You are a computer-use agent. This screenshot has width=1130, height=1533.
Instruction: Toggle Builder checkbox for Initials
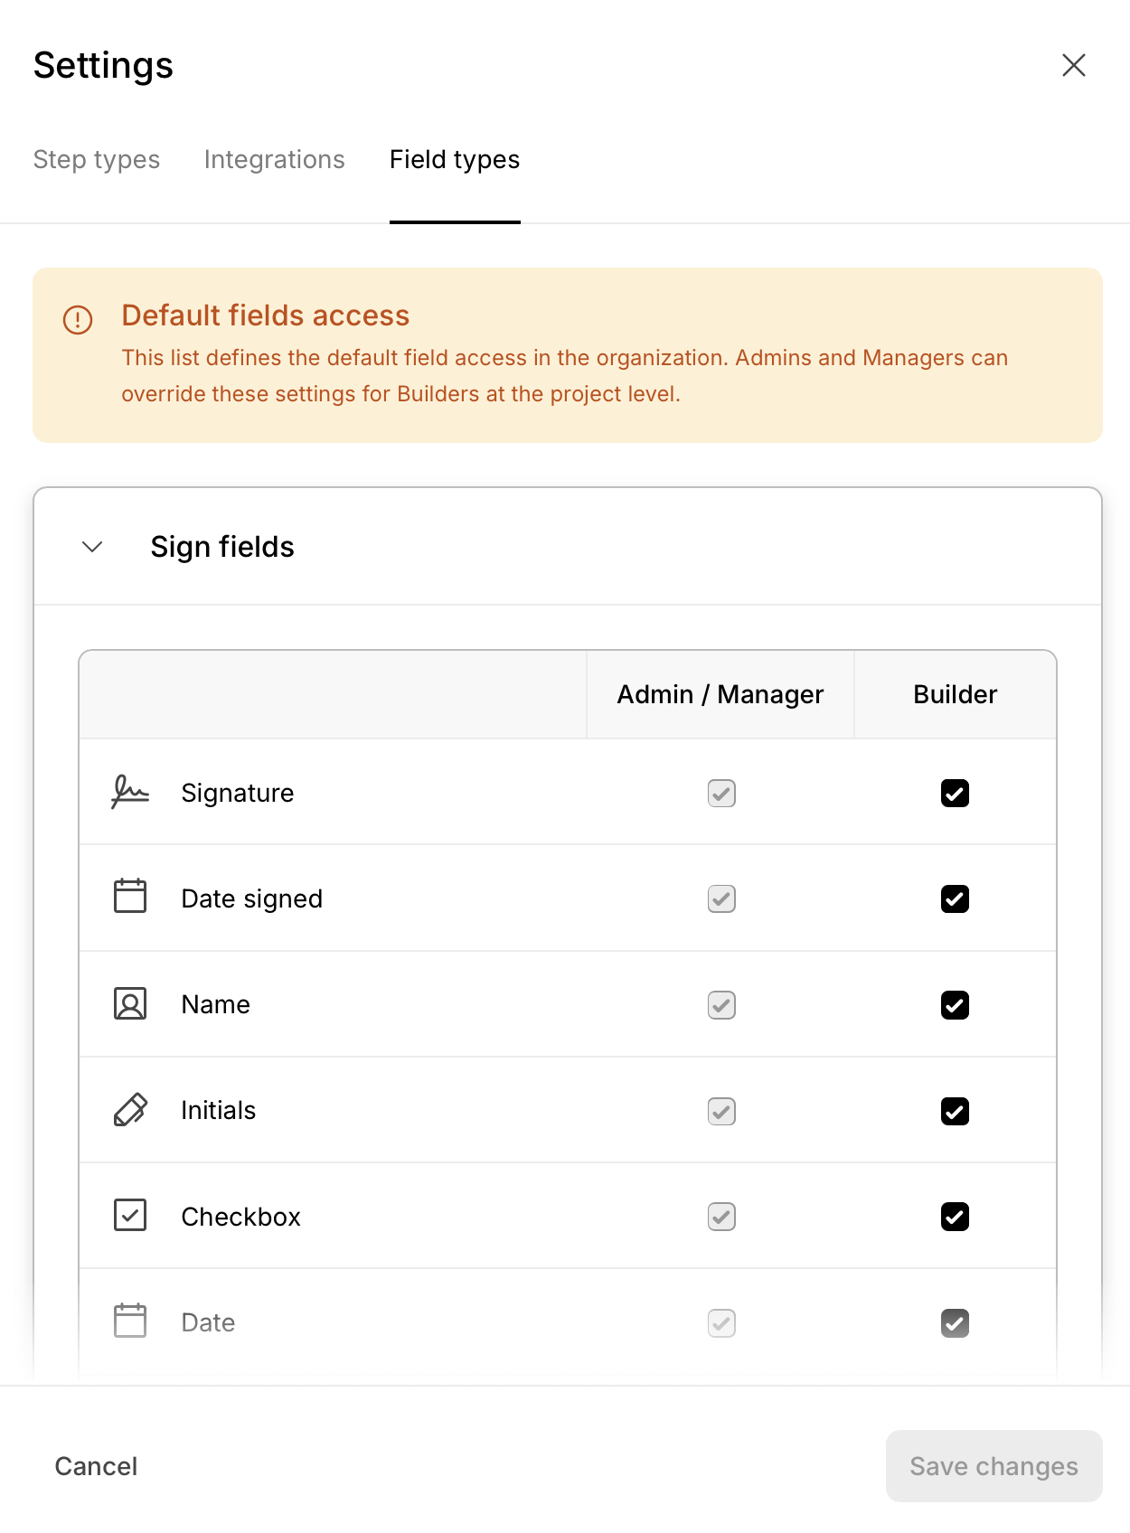[955, 1111]
